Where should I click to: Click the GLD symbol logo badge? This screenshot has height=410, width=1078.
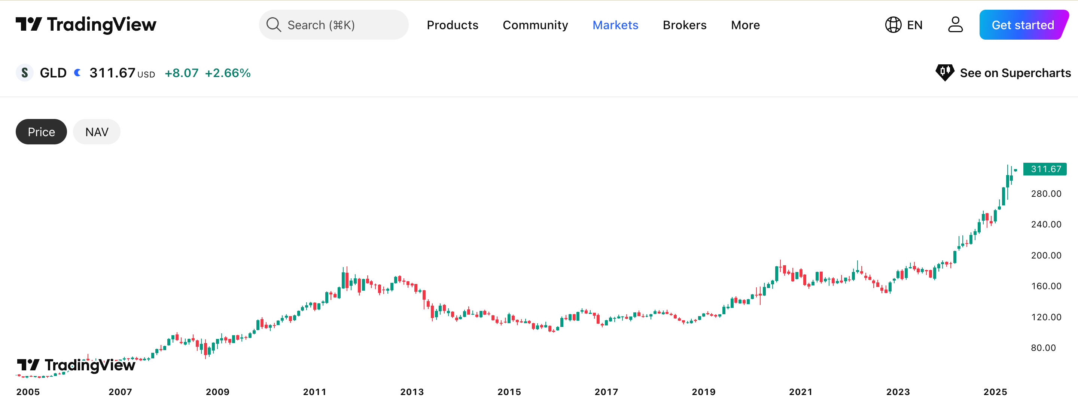tap(25, 73)
